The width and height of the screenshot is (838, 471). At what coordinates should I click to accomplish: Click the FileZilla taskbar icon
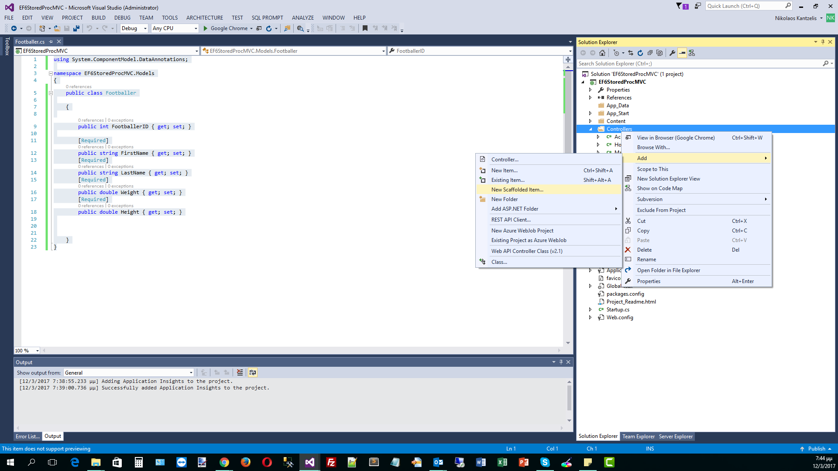[331, 462]
